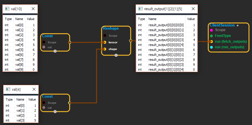252x125 pixels.
Task: Click the Name column header in result_output window
Action: pyautogui.click(x=152, y=19)
